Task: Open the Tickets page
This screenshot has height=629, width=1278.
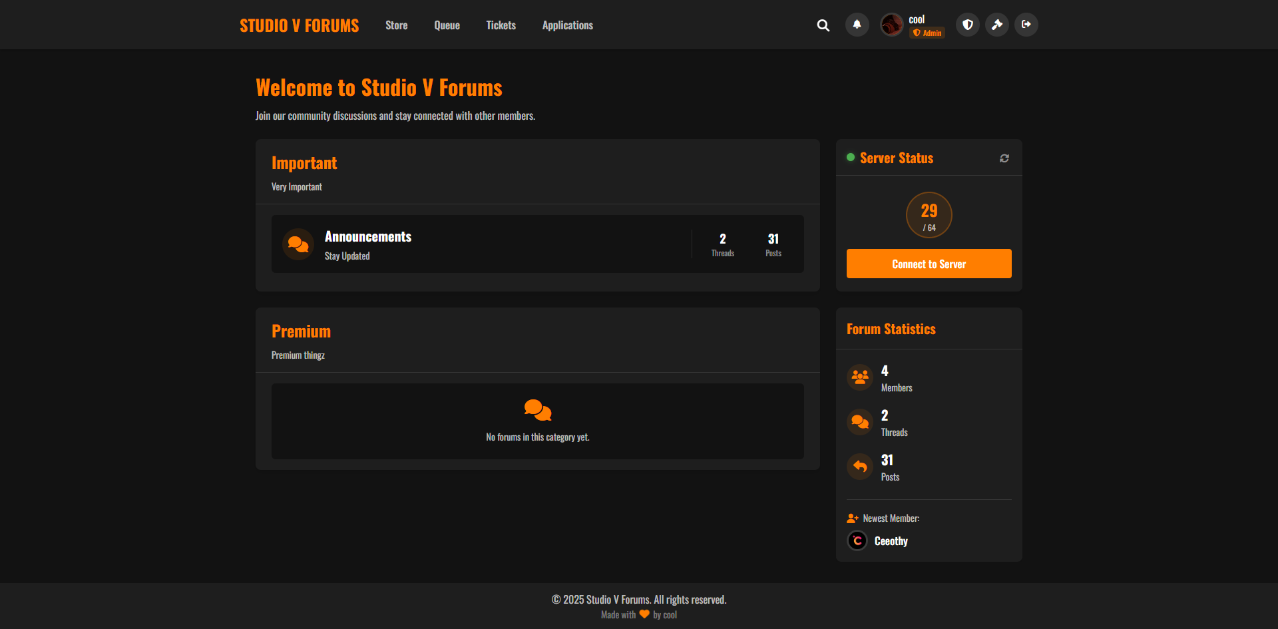Action: point(501,25)
